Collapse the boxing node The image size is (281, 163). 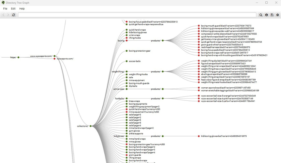click(x=127, y=41)
